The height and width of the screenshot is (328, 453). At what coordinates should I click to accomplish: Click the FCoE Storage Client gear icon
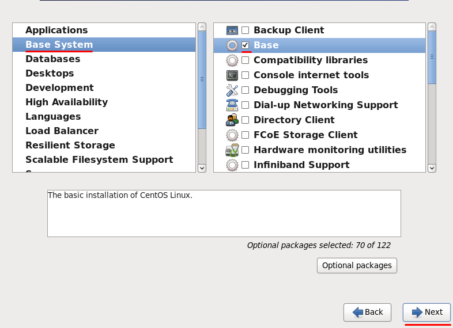(x=232, y=135)
